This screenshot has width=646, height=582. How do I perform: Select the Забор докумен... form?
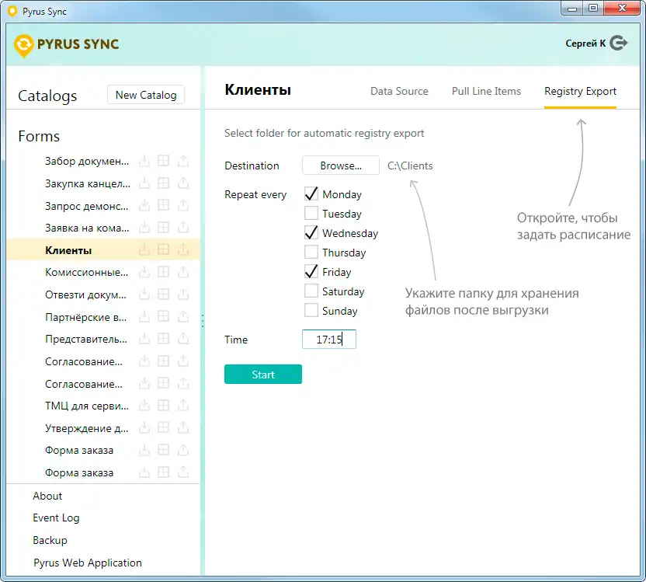[x=87, y=161]
